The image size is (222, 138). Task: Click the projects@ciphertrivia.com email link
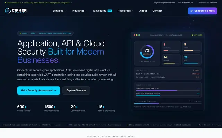point(164,3)
